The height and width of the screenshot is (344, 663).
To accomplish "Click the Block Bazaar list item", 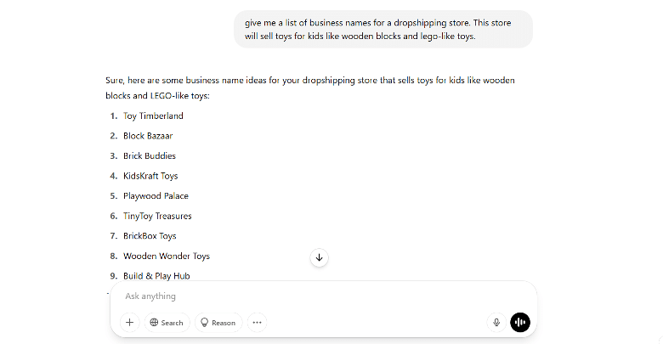I will pyautogui.click(x=148, y=136).
